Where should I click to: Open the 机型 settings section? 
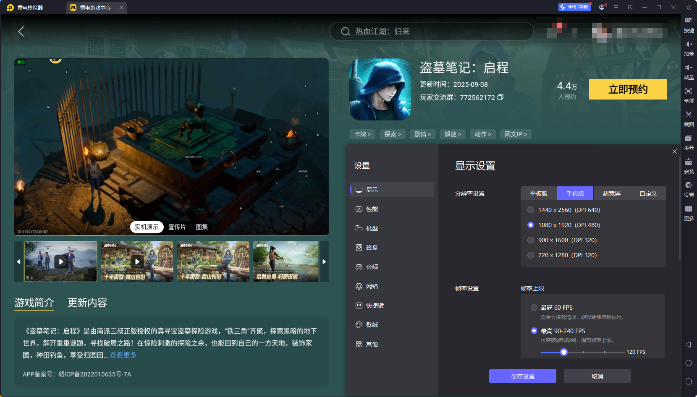pyautogui.click(x=392, y=228)
